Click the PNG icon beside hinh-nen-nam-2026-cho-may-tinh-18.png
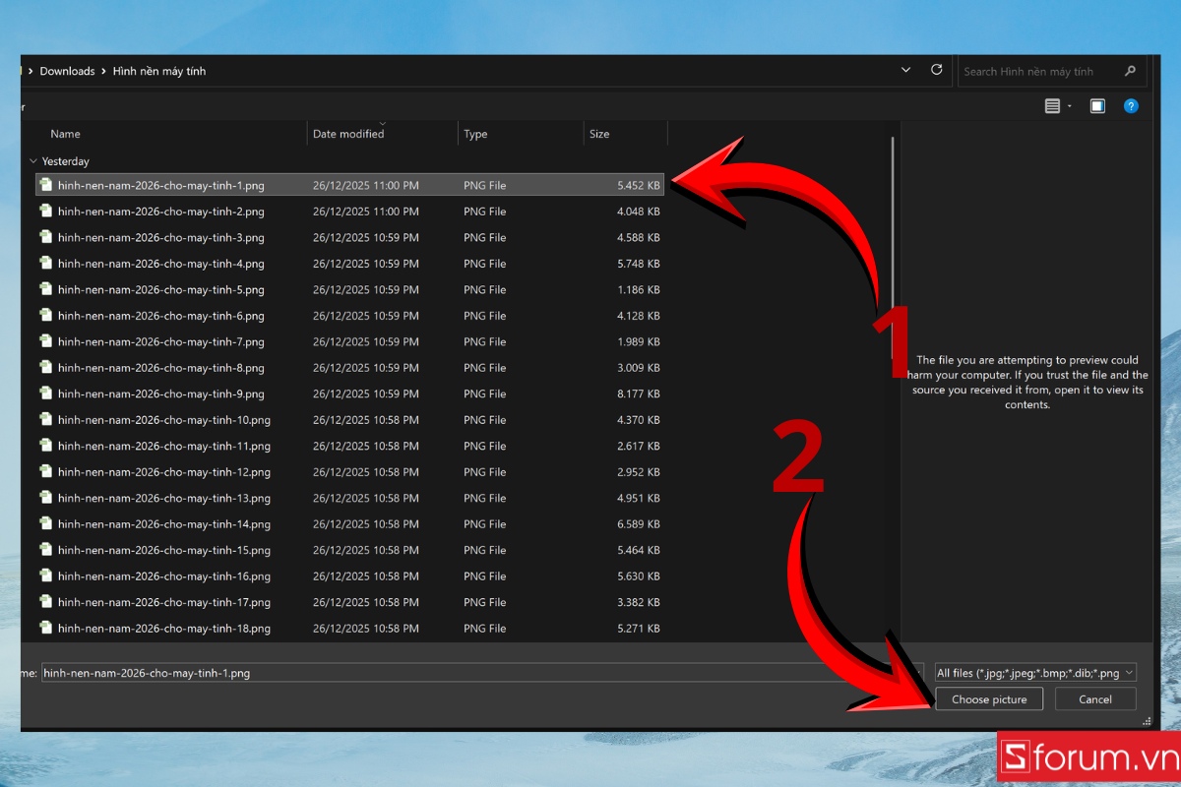The width and height of the screenshot is (1181, 787). pos(45,628)
